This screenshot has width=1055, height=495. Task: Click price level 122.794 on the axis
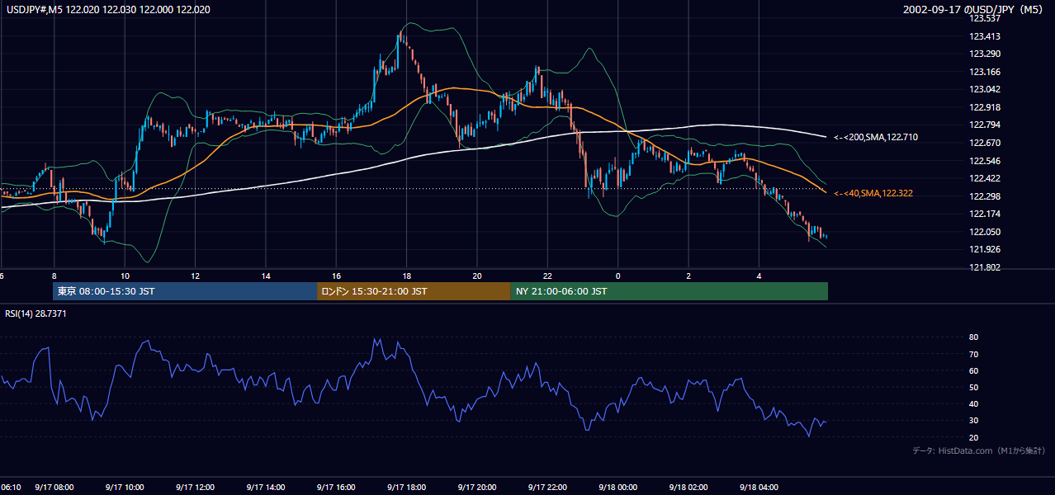coord(984,125)
